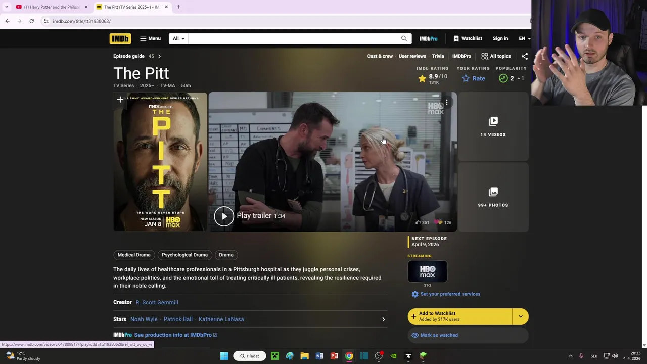The height and width of the screenshot is (364, 647).
Task: Expand the Add to Watchlist dropdown arrow
Action: [x=521, y=316]
